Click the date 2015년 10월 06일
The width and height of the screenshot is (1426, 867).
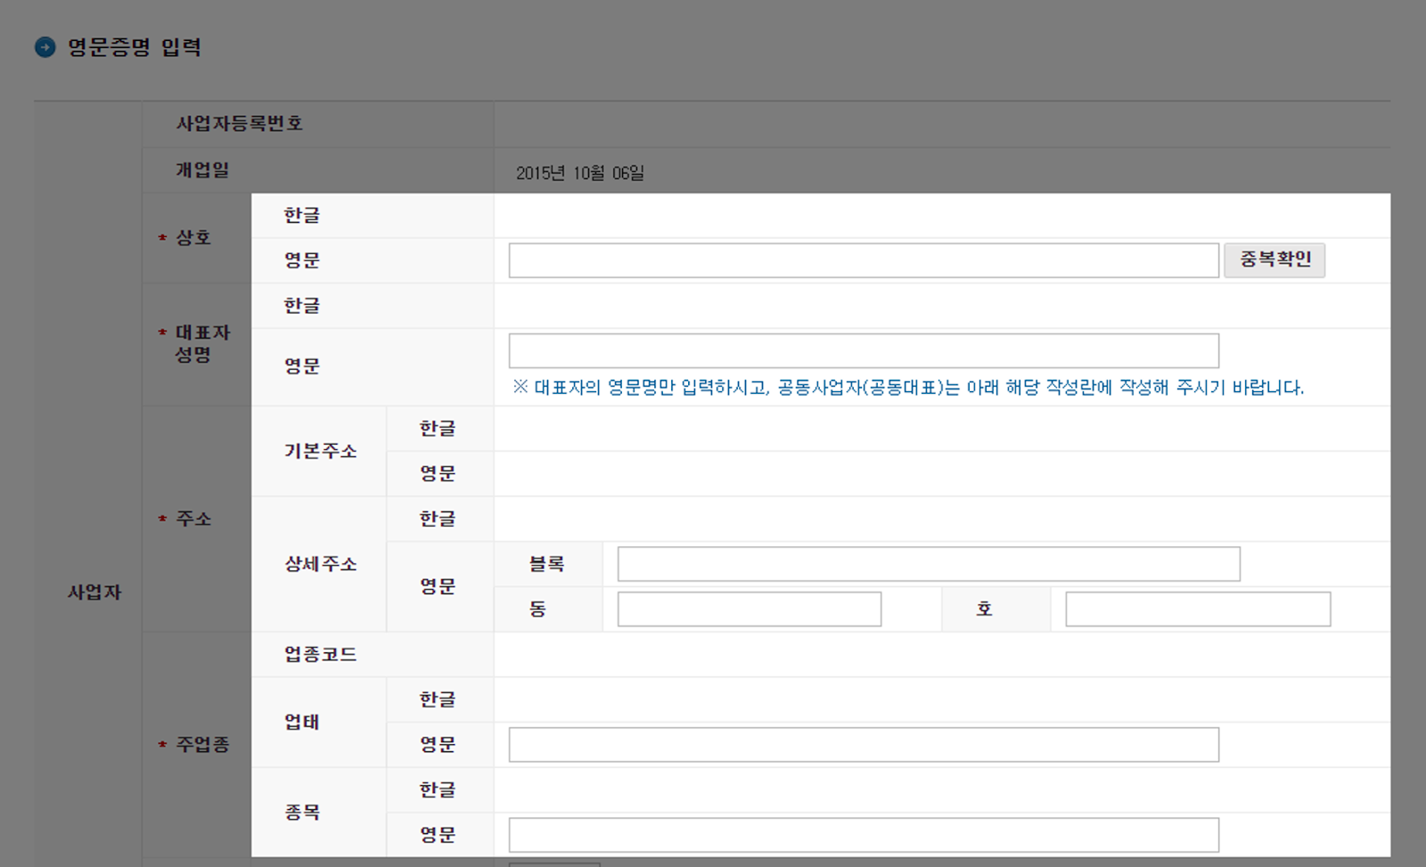(580, 173)
